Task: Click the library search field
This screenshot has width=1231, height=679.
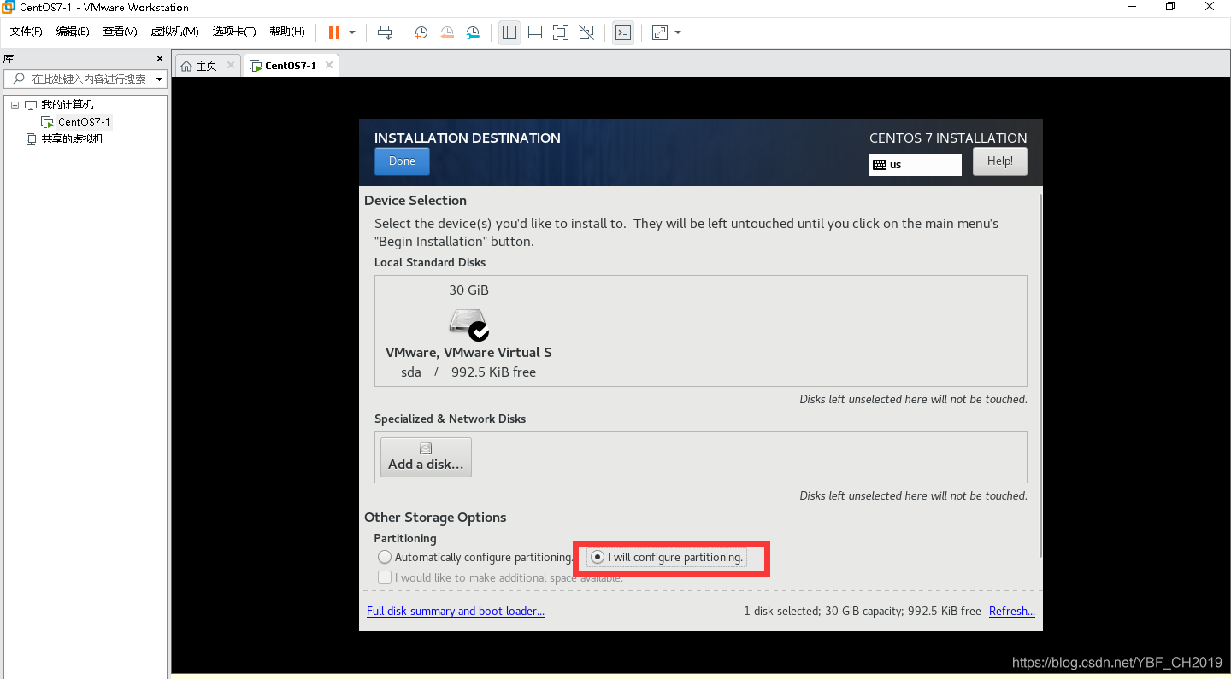Action: (x=86, y=79)
